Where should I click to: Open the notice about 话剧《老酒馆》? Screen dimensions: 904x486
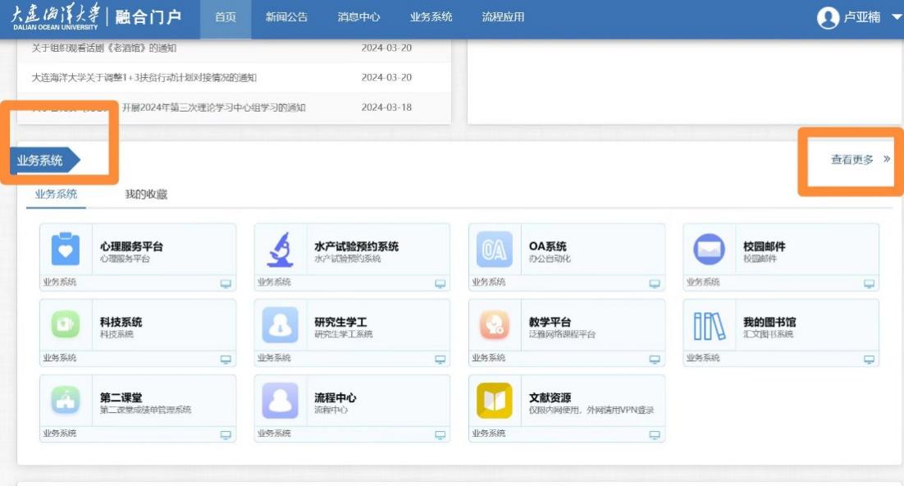tap(104, 48)
